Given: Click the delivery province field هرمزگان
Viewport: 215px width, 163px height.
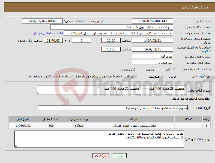Looking at the screenshot, I should click(152, 56).
